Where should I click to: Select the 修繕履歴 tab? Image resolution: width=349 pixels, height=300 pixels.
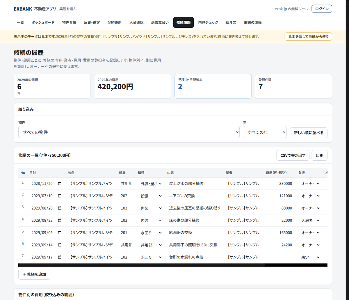click(x=184, y=22)
